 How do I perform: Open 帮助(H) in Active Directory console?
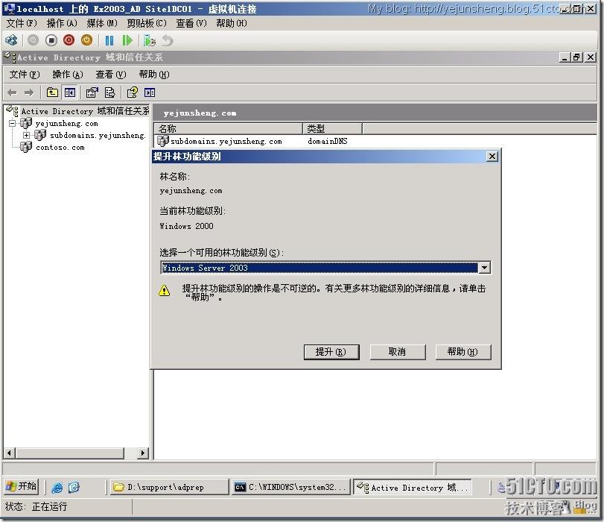click(x=154, y=74)
